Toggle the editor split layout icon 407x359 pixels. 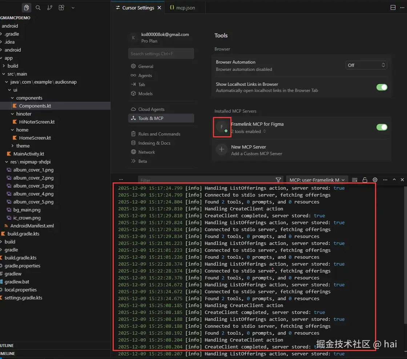393,8
